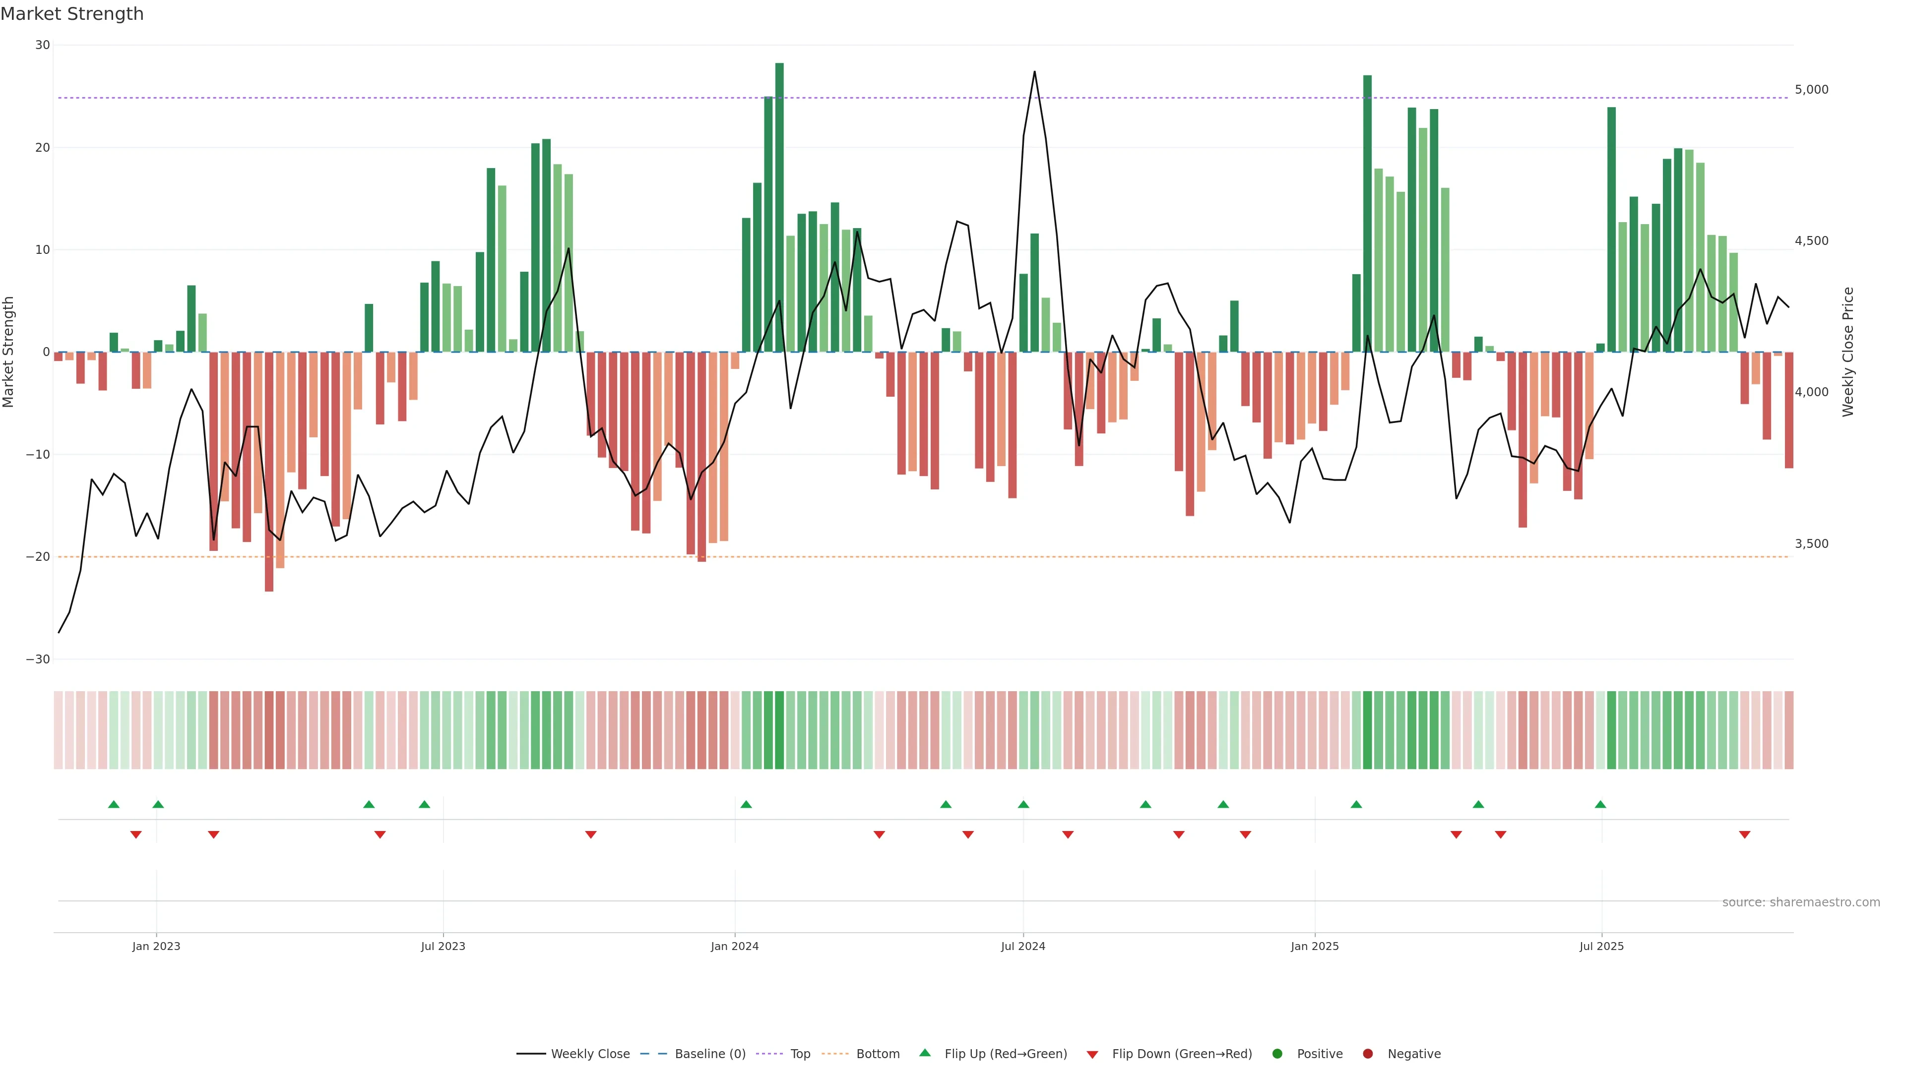
Task: Click the Market Strength chart title
Action: [72, 13]
